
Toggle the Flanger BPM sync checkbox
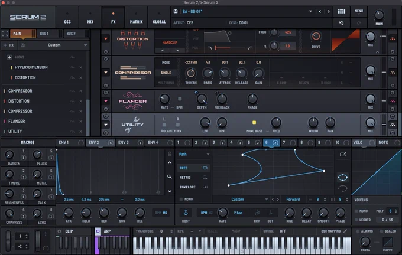pyautogui.click(x=180, y=99)
